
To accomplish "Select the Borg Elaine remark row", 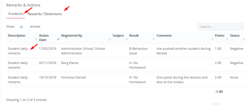I will coord(125,65).
